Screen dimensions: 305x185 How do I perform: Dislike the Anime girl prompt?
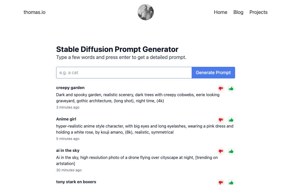pyautogui.click(x=221, y=120)
